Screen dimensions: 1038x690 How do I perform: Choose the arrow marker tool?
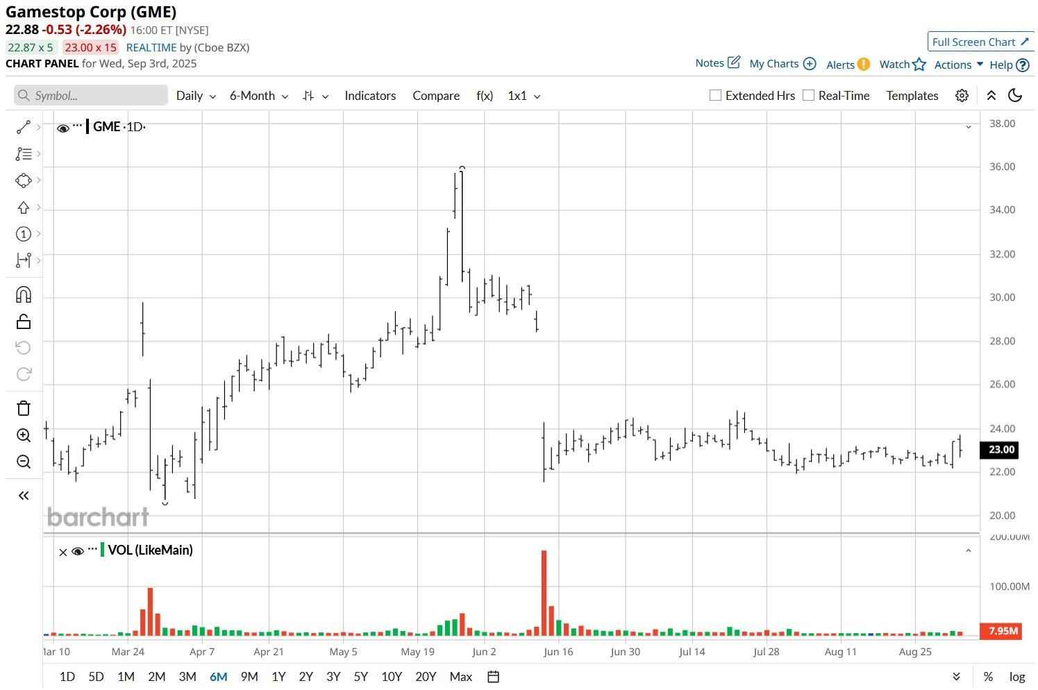coord(23,208)
